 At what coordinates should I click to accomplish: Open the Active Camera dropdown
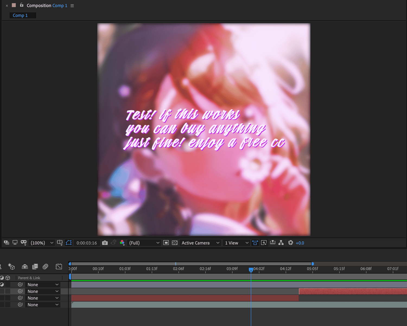tap(200, 243)
